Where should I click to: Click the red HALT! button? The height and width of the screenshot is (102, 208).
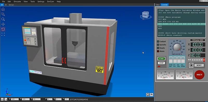coord(199,75)
